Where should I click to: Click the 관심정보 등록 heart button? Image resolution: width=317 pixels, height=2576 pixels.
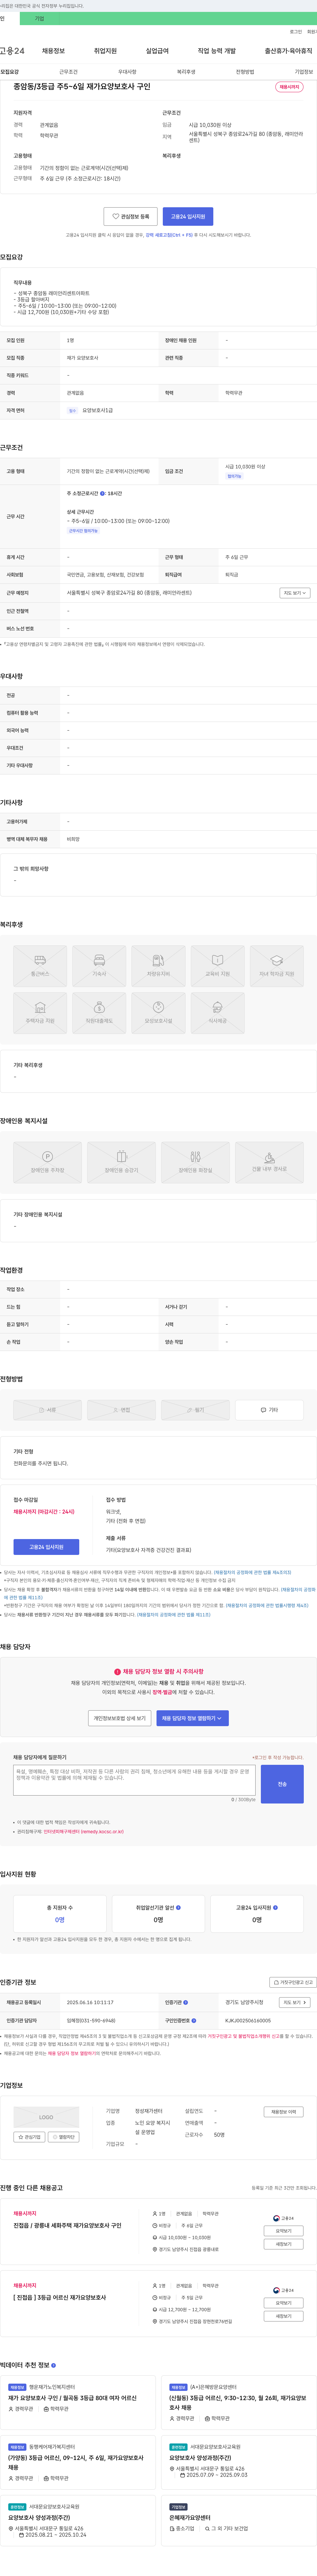[130, 216]
